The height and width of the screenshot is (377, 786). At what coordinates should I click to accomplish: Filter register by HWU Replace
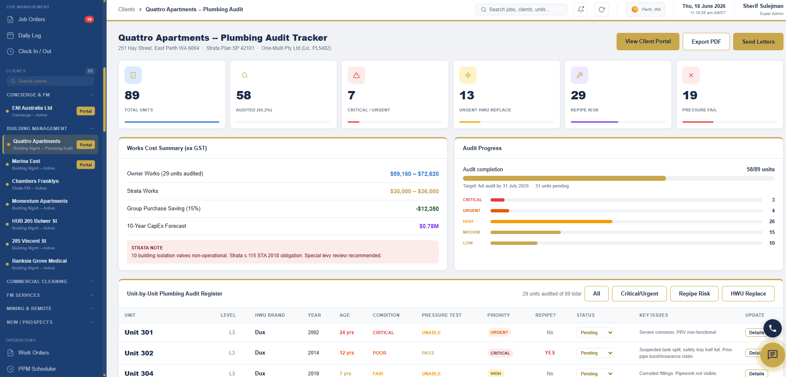coord(748,293)
